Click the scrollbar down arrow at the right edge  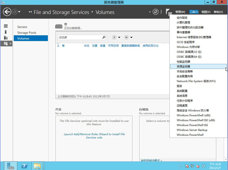coord(226,160)
